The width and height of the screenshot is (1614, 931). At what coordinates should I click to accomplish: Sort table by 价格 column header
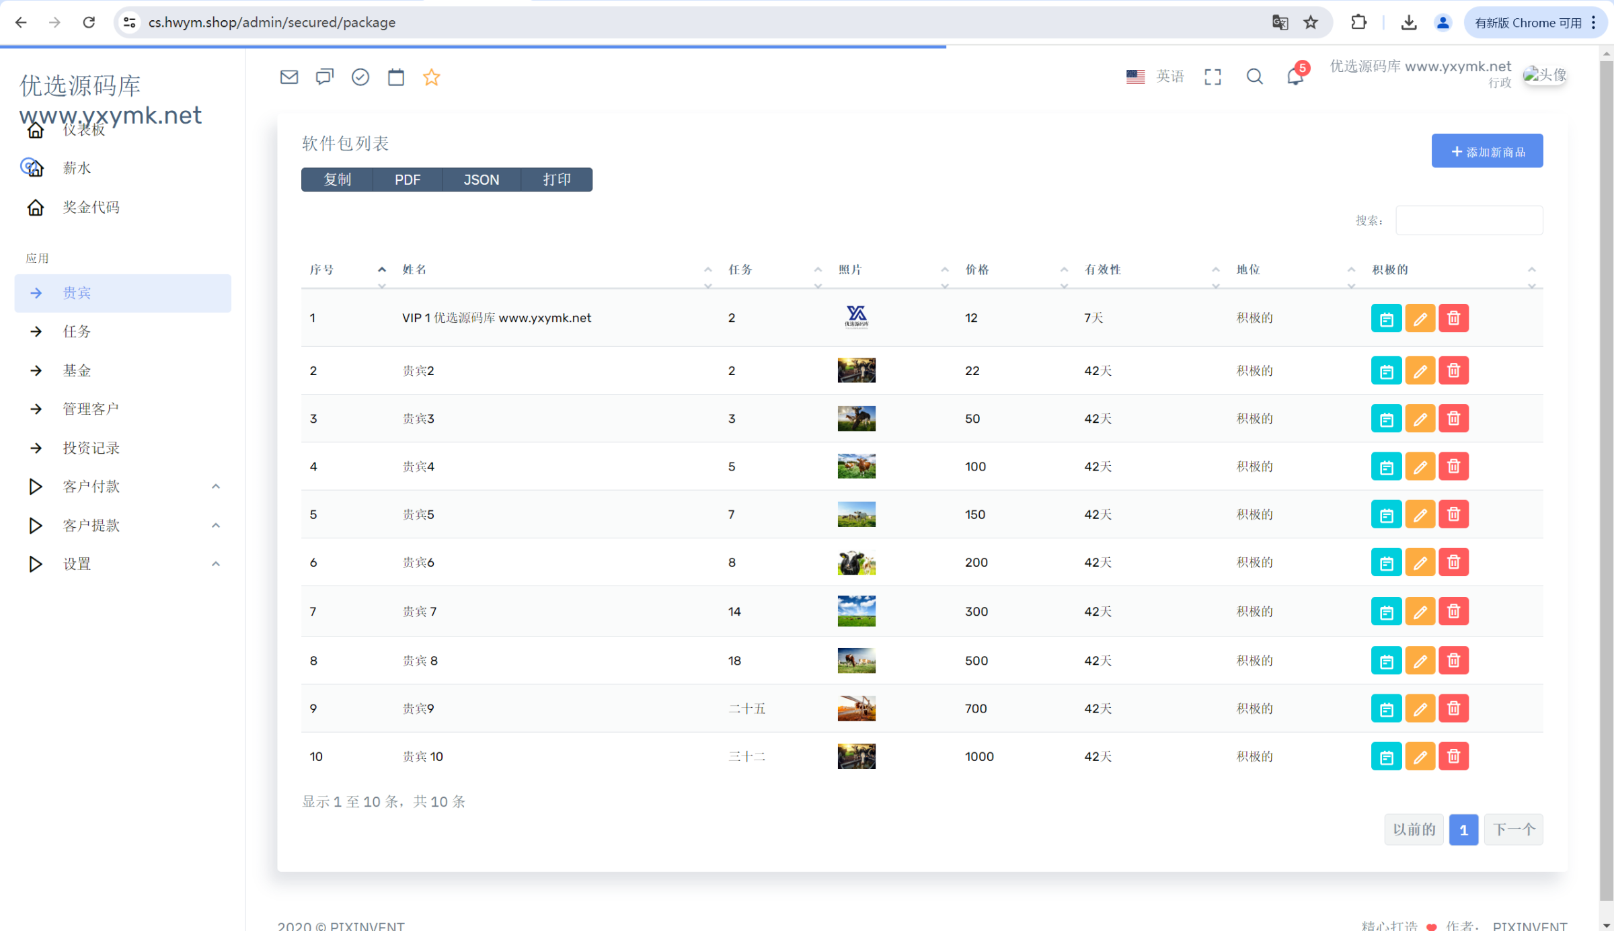977,270
